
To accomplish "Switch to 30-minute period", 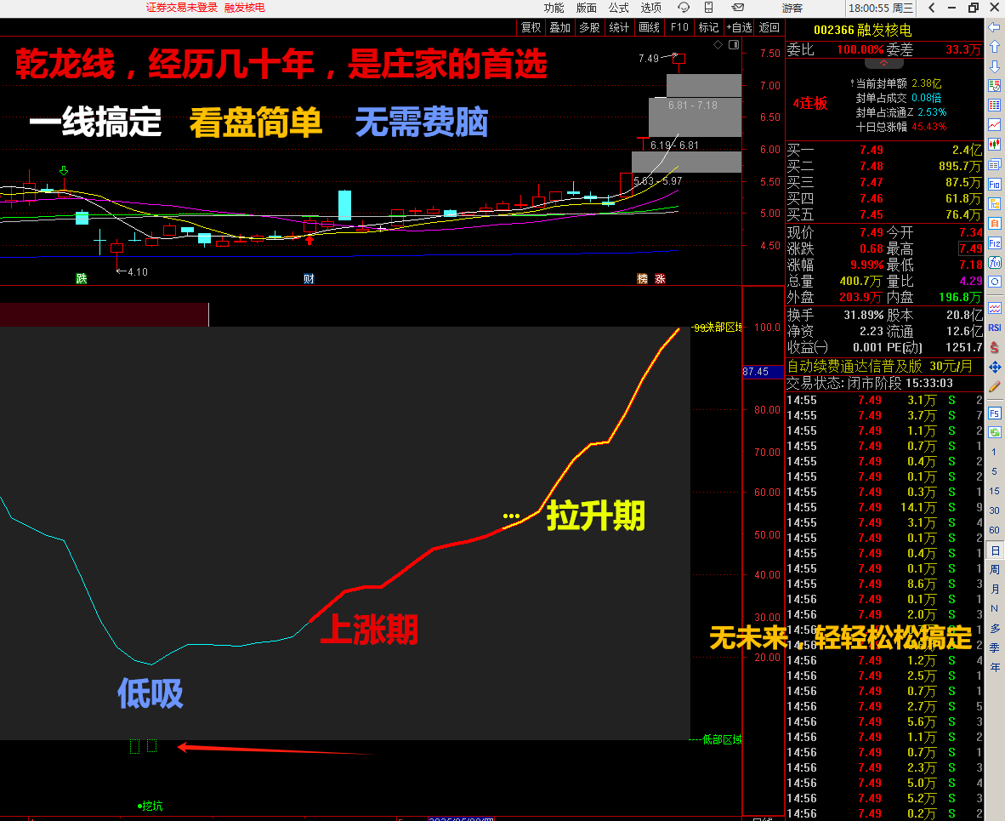I will pos(994,510).
